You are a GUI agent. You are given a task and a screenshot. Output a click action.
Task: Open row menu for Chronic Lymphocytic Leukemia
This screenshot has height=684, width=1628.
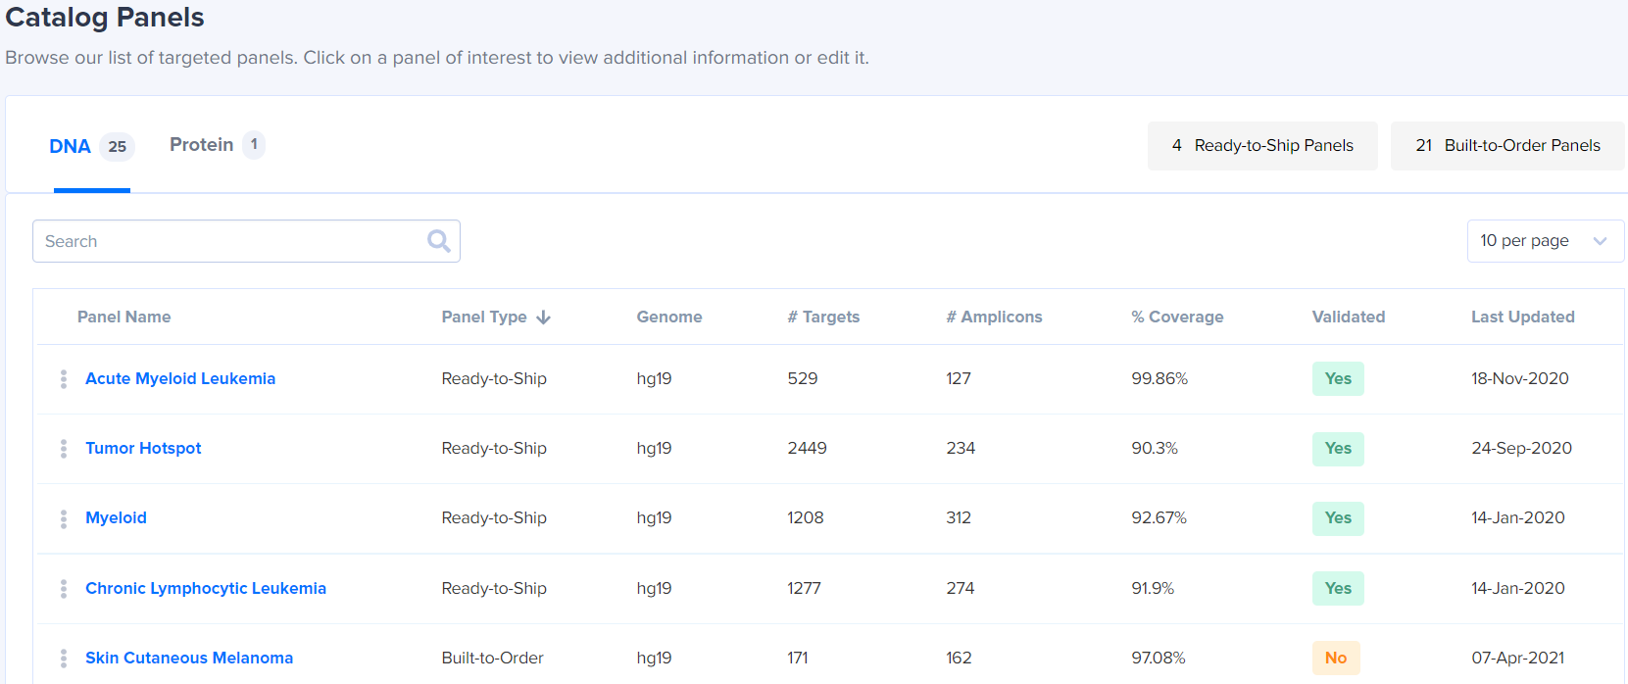click(64, 589)
